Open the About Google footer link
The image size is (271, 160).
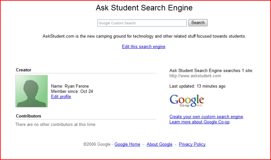coord(159,144)
